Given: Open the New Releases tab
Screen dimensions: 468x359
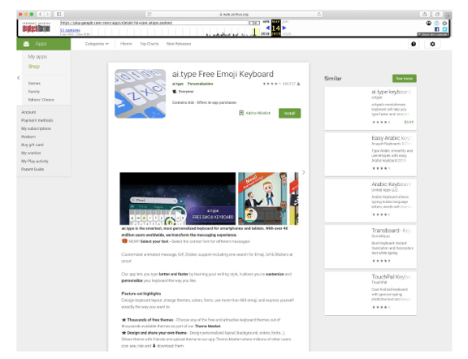Looking at the screenshot, I should [179, 44].
